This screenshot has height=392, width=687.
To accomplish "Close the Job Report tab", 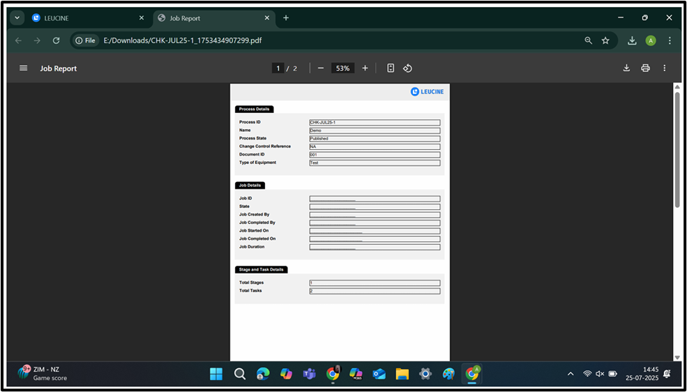I will pos(266,18).
